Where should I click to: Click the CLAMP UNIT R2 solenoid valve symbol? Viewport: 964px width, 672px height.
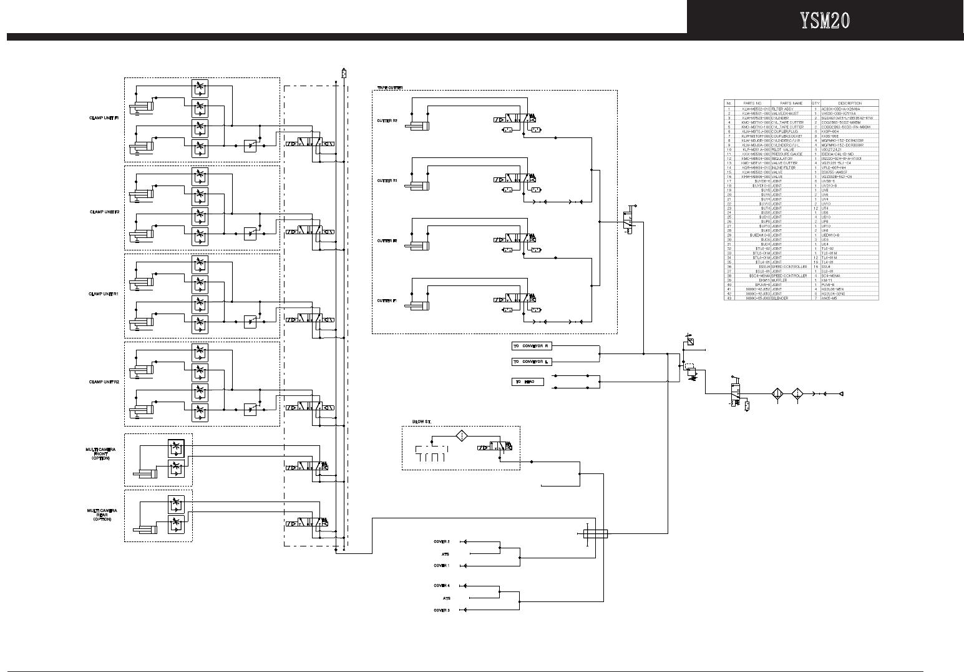[310, 407]
